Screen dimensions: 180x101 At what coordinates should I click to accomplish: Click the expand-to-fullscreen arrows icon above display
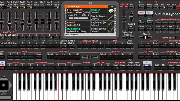[90, 3]
